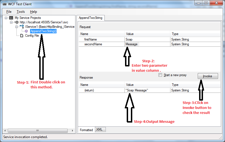Select the My Service Projects label

(28, 18)
